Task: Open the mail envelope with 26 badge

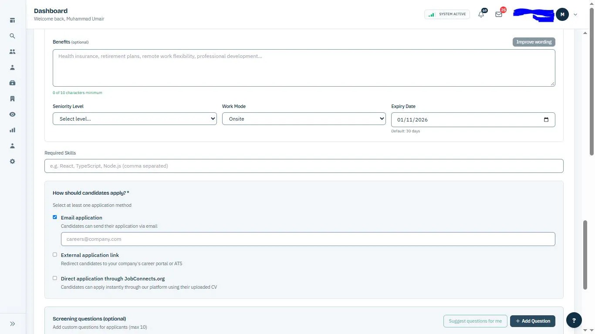Action: point(499,14)
